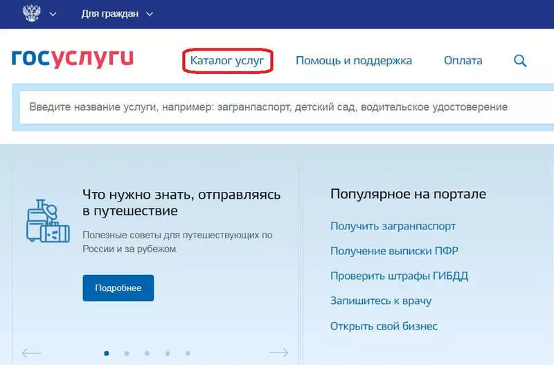This screenshot has width=554, height=365.
Task: Select the fifth carousel dot
Action: (188, 353)
